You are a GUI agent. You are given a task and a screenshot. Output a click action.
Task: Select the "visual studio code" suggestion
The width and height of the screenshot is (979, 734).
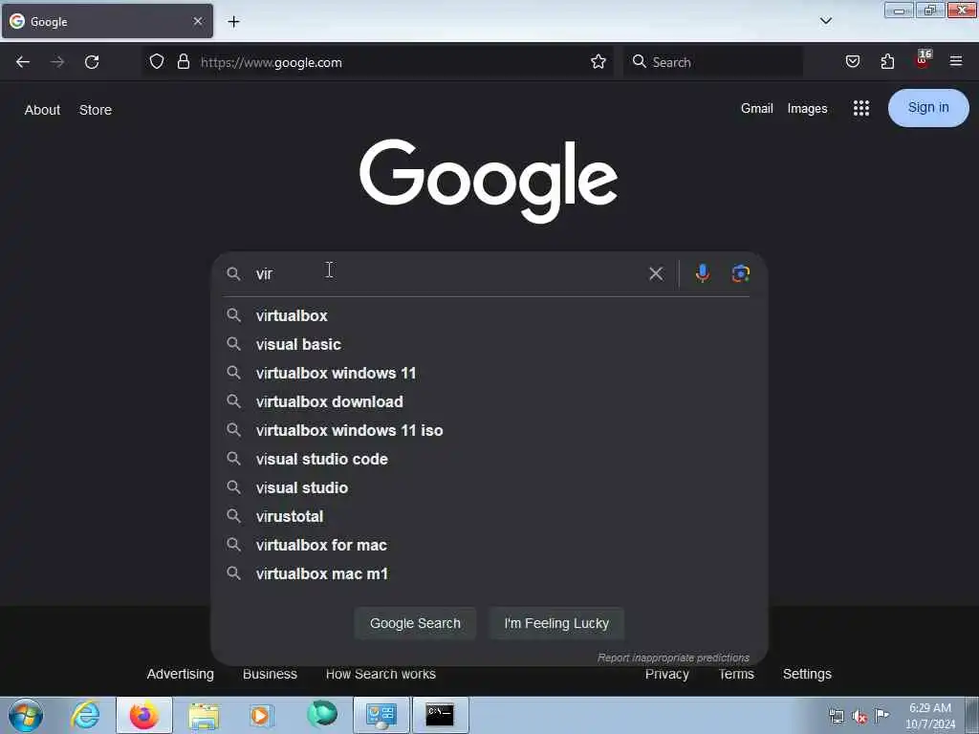489,459
